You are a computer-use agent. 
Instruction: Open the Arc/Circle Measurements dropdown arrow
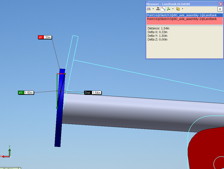(x=153, y=9)
